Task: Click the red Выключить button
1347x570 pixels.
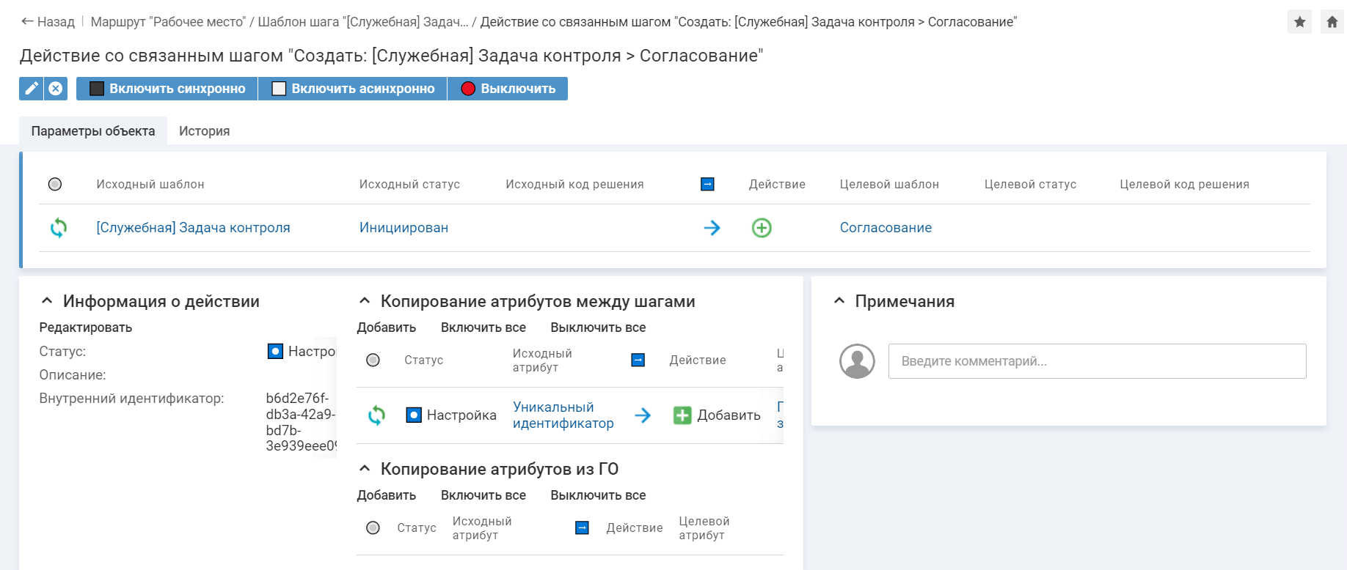Action: click(x=508, y=89)
